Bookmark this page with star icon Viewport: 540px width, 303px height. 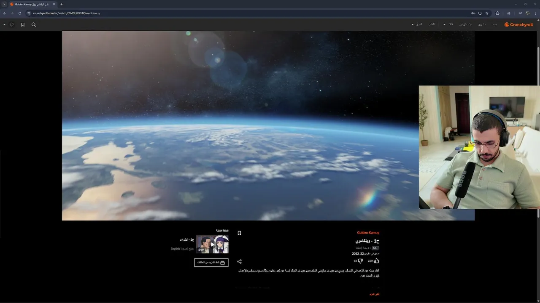pyautogui.click(x=487, y=13)
